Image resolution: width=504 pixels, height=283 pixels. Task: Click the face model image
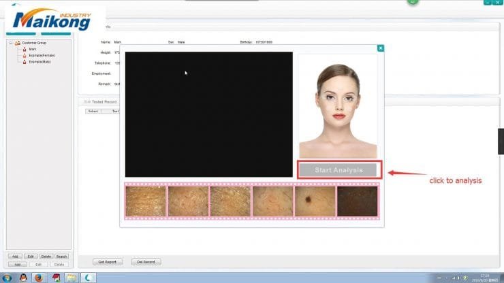(x=338, y=106)
